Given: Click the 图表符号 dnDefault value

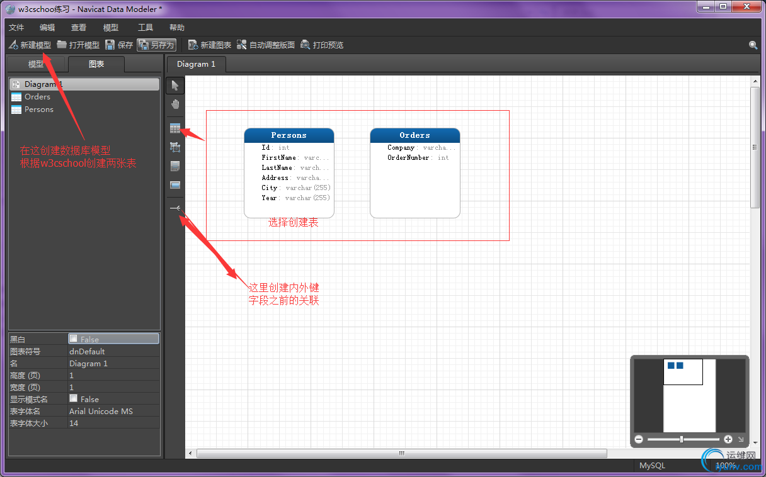Looking at the screenshot, I should tap(113, 351).
